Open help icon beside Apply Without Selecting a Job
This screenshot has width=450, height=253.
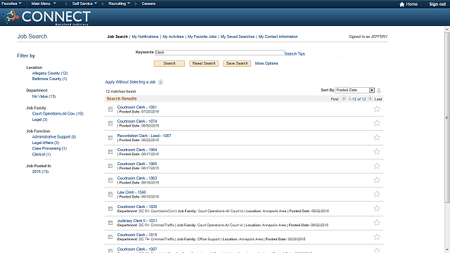pyautogui.click(x=161, y=82)
